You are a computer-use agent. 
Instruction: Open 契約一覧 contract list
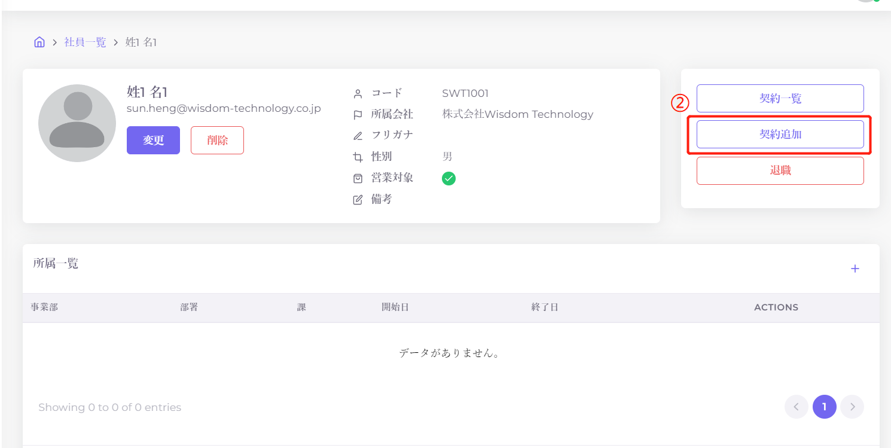[x=780, y=99]
